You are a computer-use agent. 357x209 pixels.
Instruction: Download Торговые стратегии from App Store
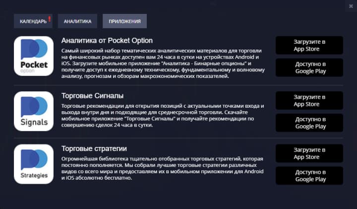309,153
